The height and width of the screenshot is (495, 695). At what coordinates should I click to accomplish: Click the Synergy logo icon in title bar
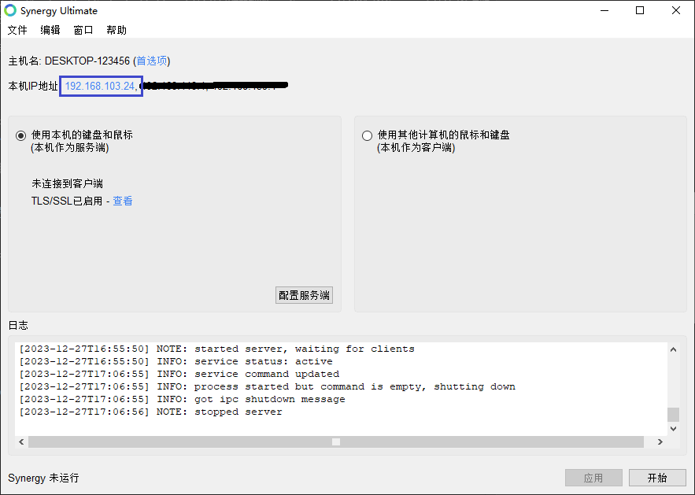click(9, 10)
